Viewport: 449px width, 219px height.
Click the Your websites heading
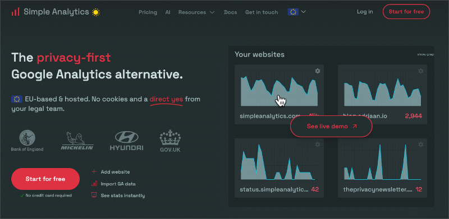pos(259,54)
